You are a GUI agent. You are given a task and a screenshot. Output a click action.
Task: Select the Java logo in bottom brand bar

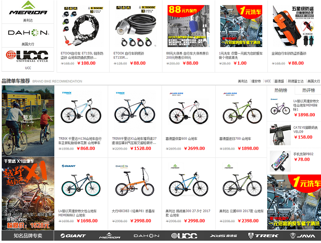[x=302, y=236]
